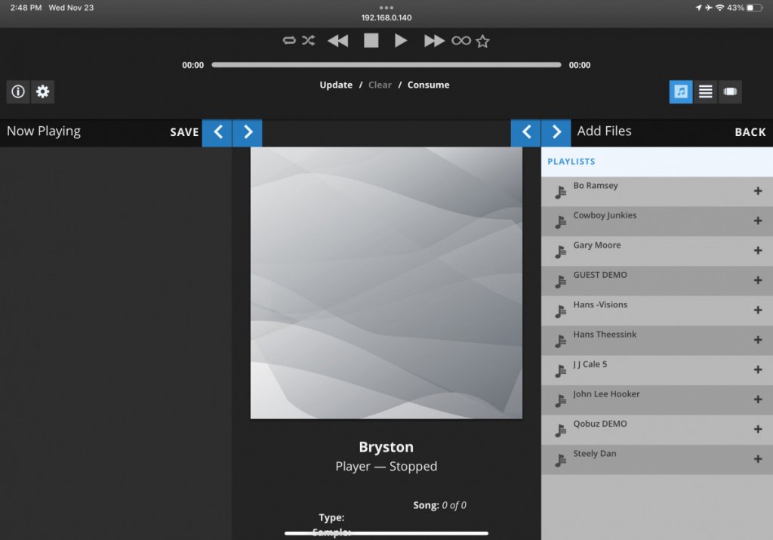This screenshot has width=773, height=540.
Task: Click Update to refresh the library
Action: point(336,85)
